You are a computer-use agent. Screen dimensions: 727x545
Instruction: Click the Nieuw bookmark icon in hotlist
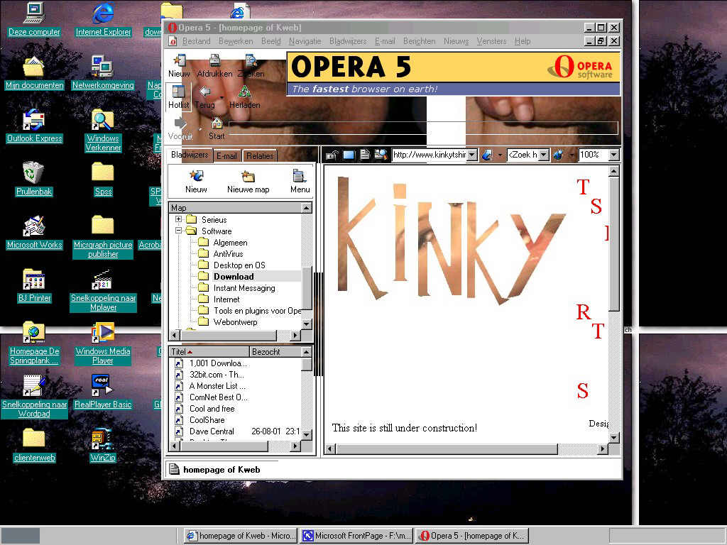coord(196,176)
